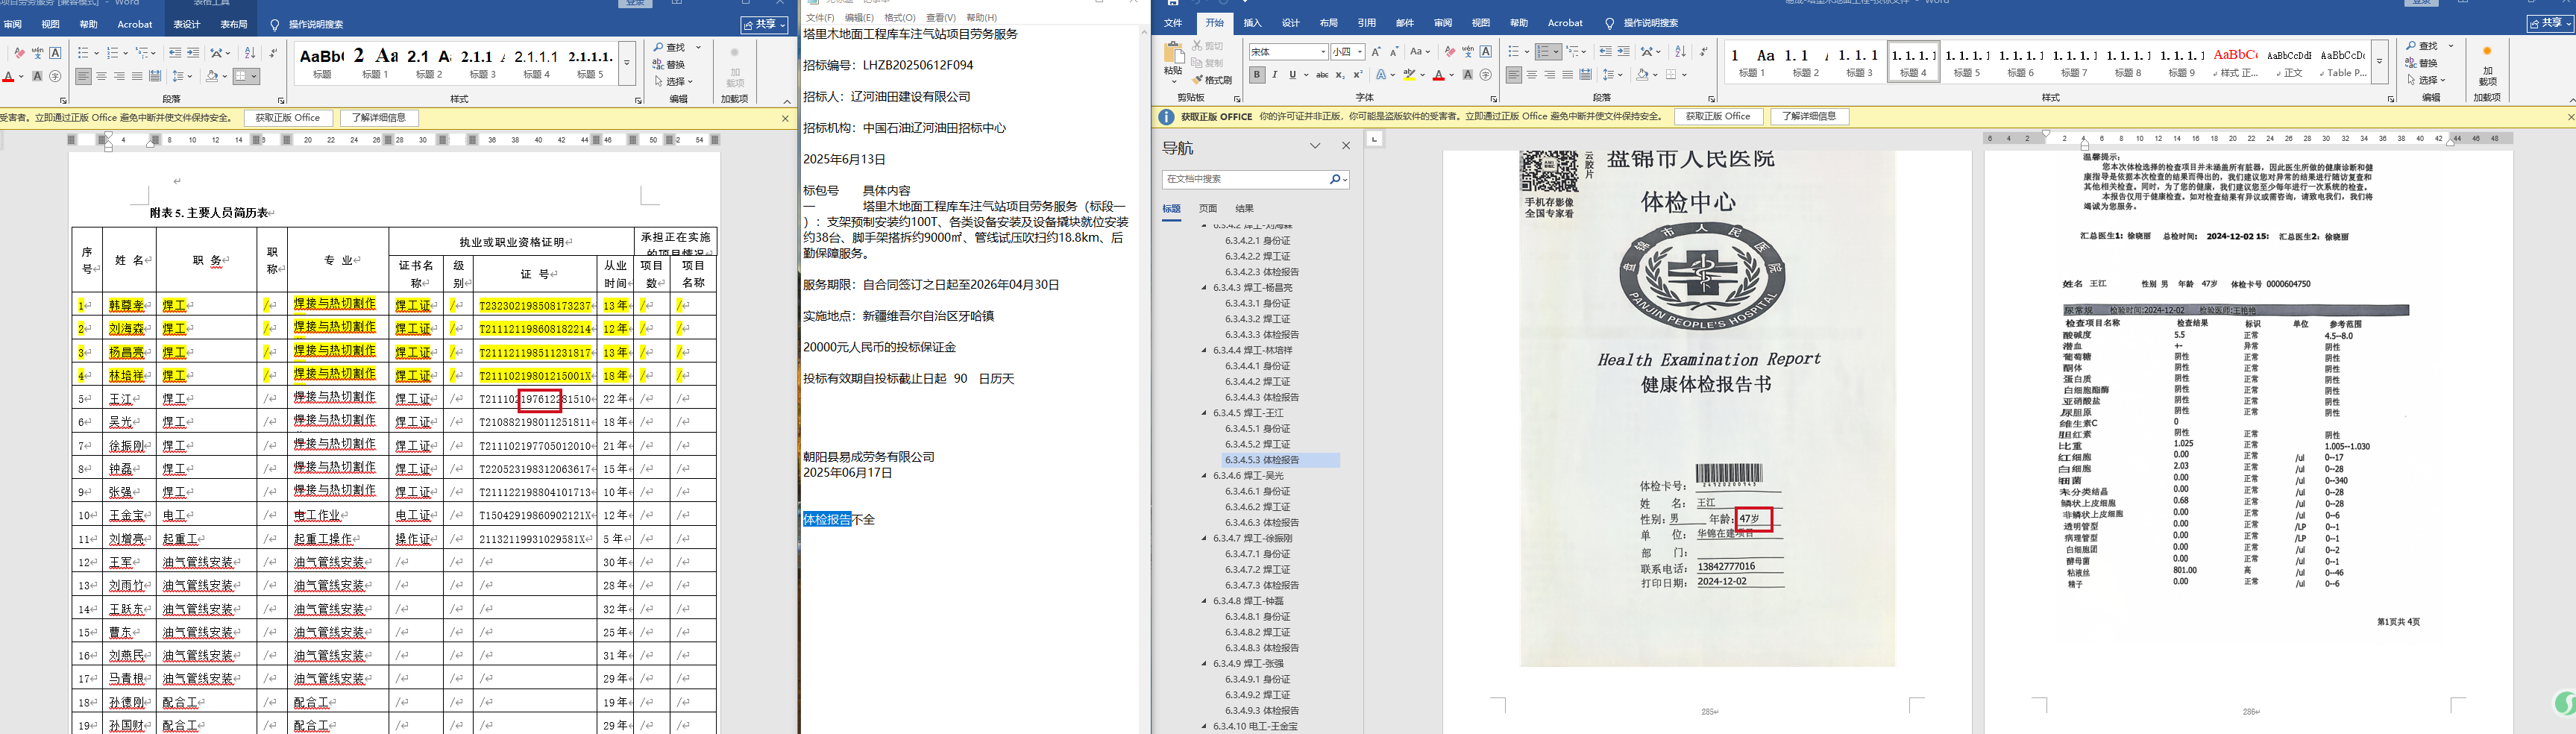2576x734 pixels.
Task: Toggle justify alignment in the right Word window
Action: 1567,75
